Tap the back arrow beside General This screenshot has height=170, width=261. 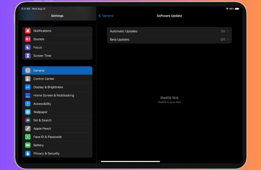100,16
